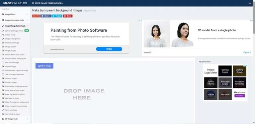This screenshot has width=255, height=124.
Task: Click the Animated Logos ad tile
Action: click(225, 83)
